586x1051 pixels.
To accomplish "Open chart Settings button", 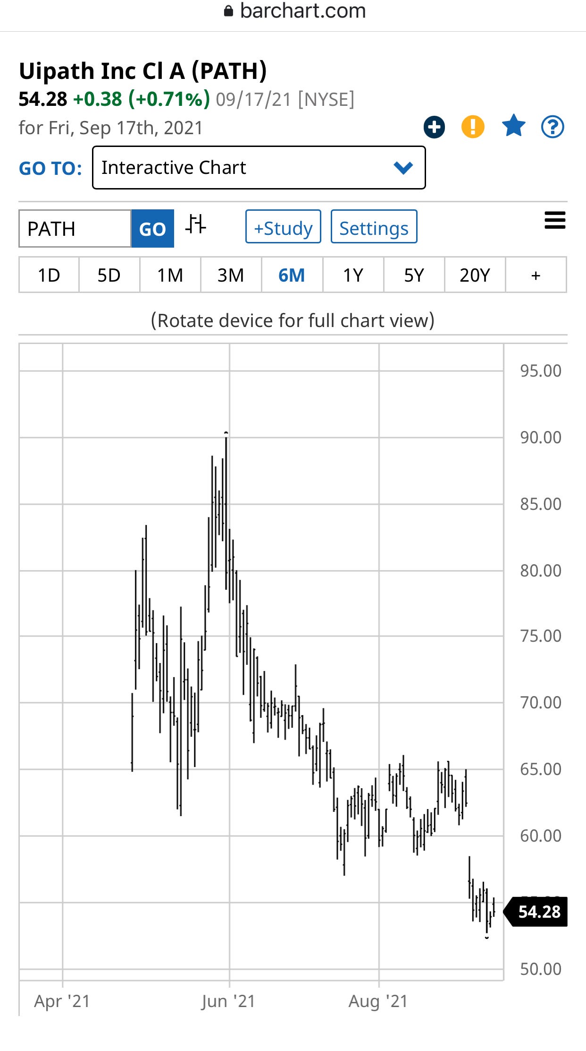I will [x=374, y=227].
